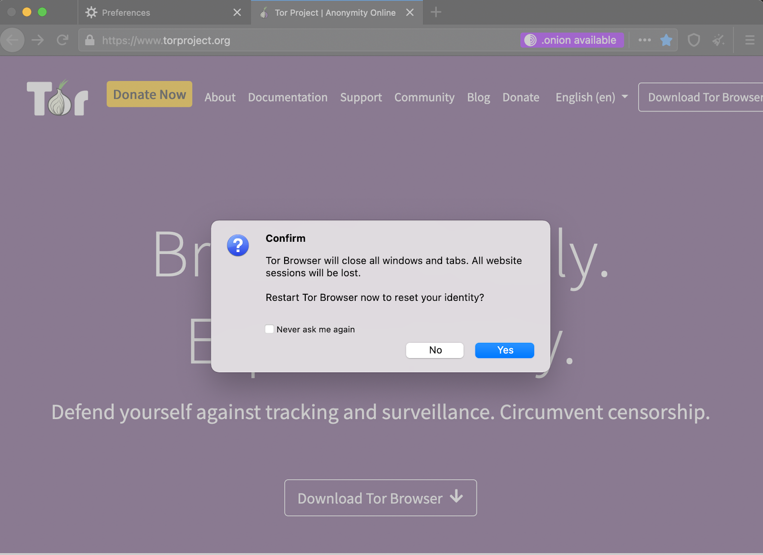This screenshot has width=763, height=555.
Task: Click the Tor tab onion favicon
Action: (x=264, y=12)
